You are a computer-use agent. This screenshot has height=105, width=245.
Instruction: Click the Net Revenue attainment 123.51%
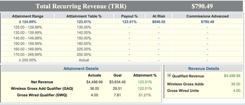[x=145, y=82]
